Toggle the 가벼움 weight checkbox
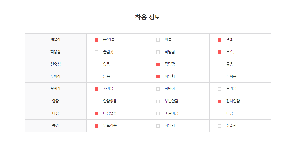This screenshot has width=294, height=147. point(96,89)
